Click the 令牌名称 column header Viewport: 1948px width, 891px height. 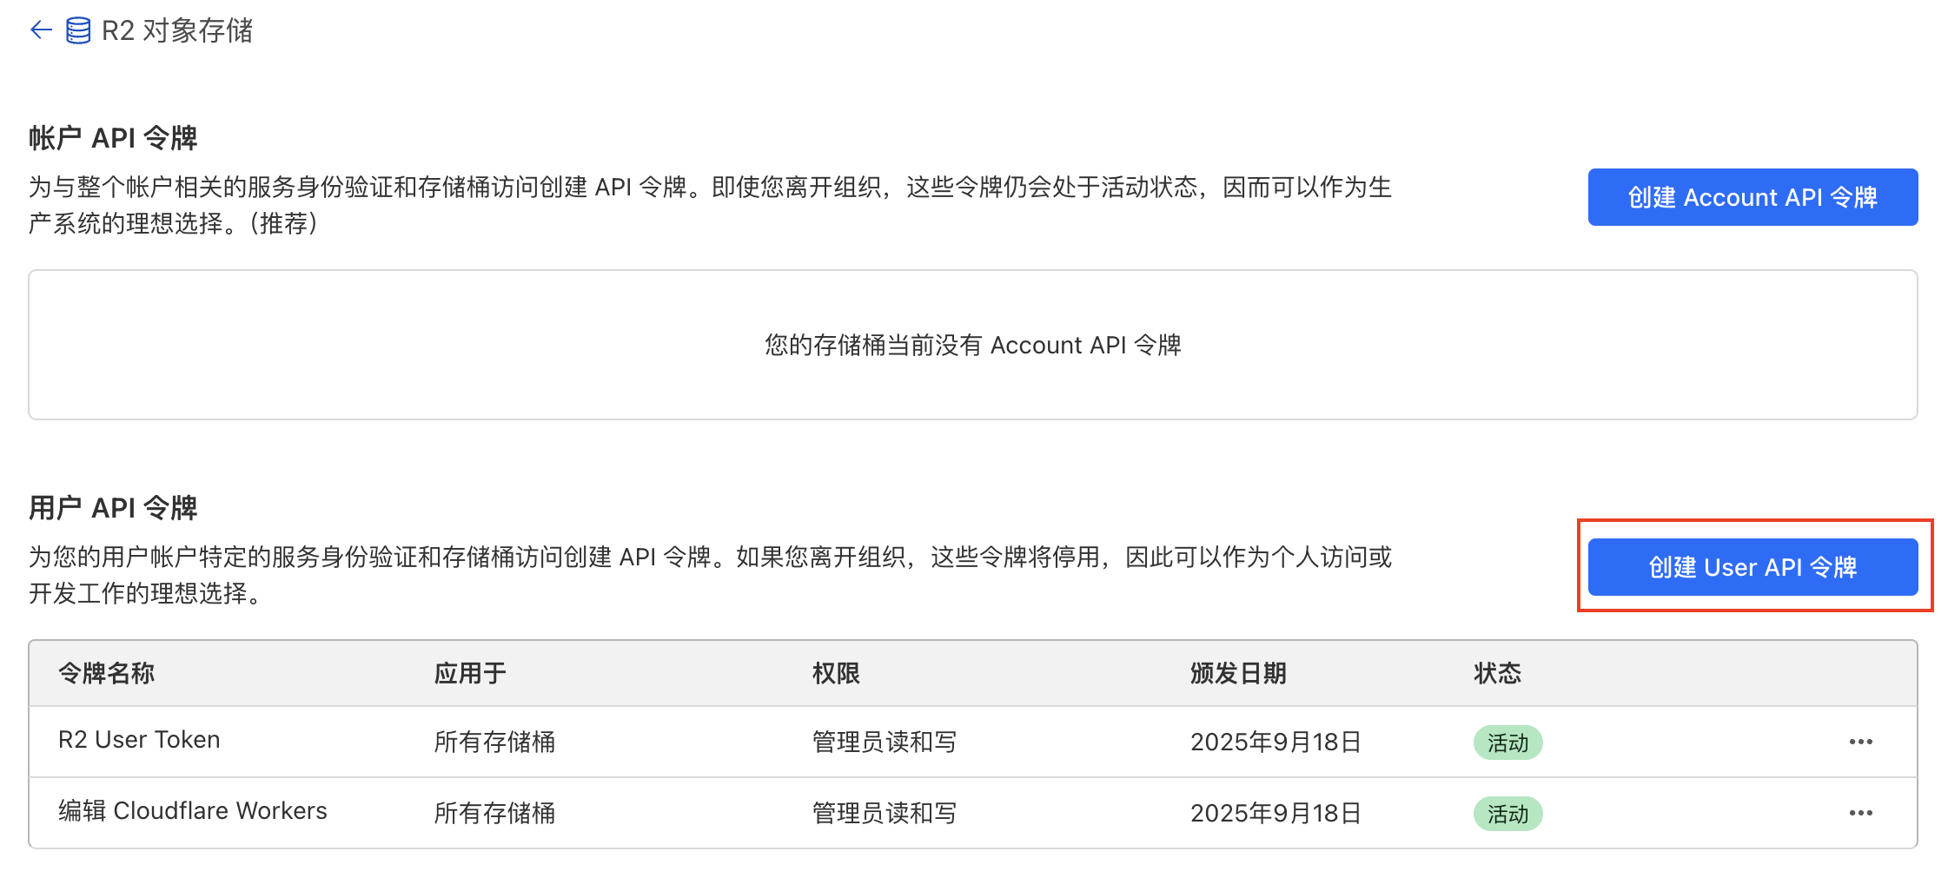tap(106, 673)
